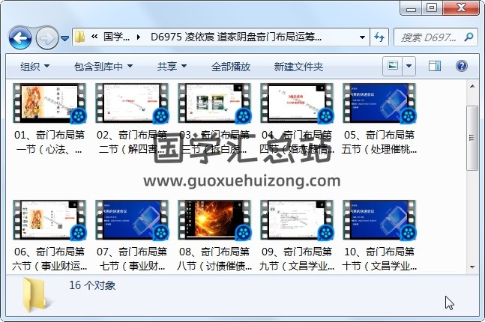Click file name 06、奇门布局第六节（事业财运

(49, 259)
